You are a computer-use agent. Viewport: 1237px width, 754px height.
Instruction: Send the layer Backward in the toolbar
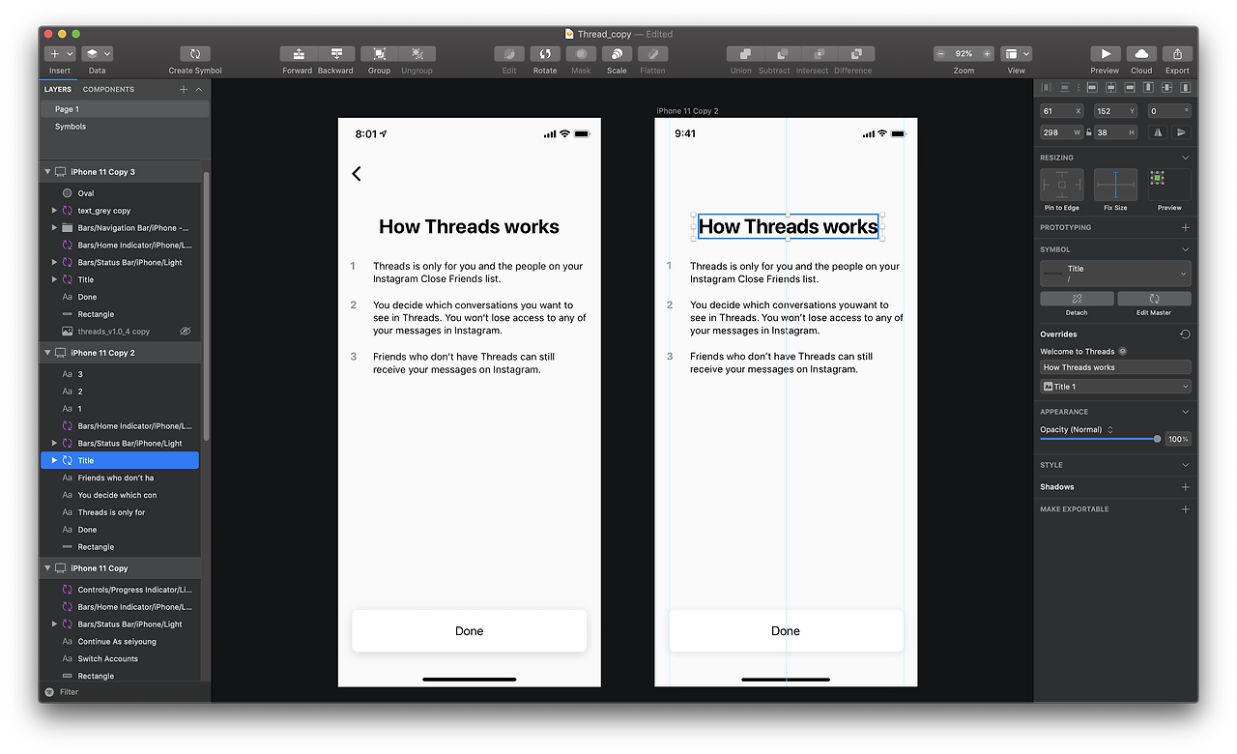pyautogui.click(x=336, y=54)
